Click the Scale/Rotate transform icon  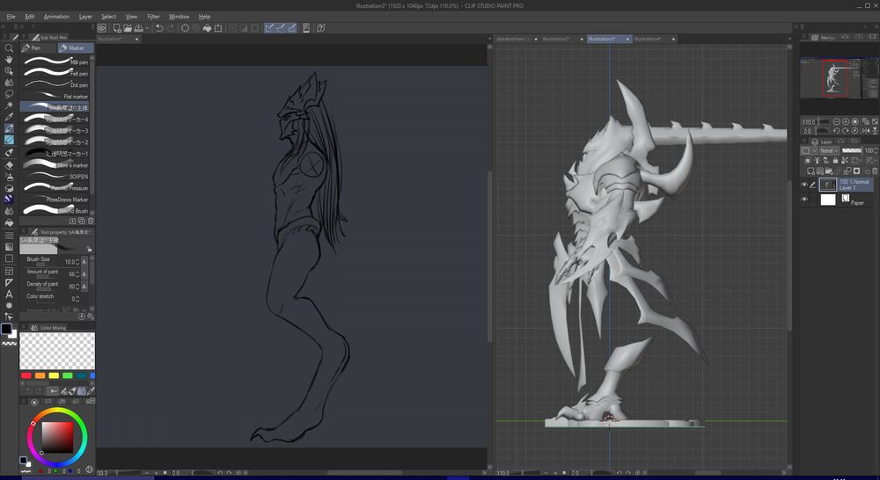[x=218, y=28]
